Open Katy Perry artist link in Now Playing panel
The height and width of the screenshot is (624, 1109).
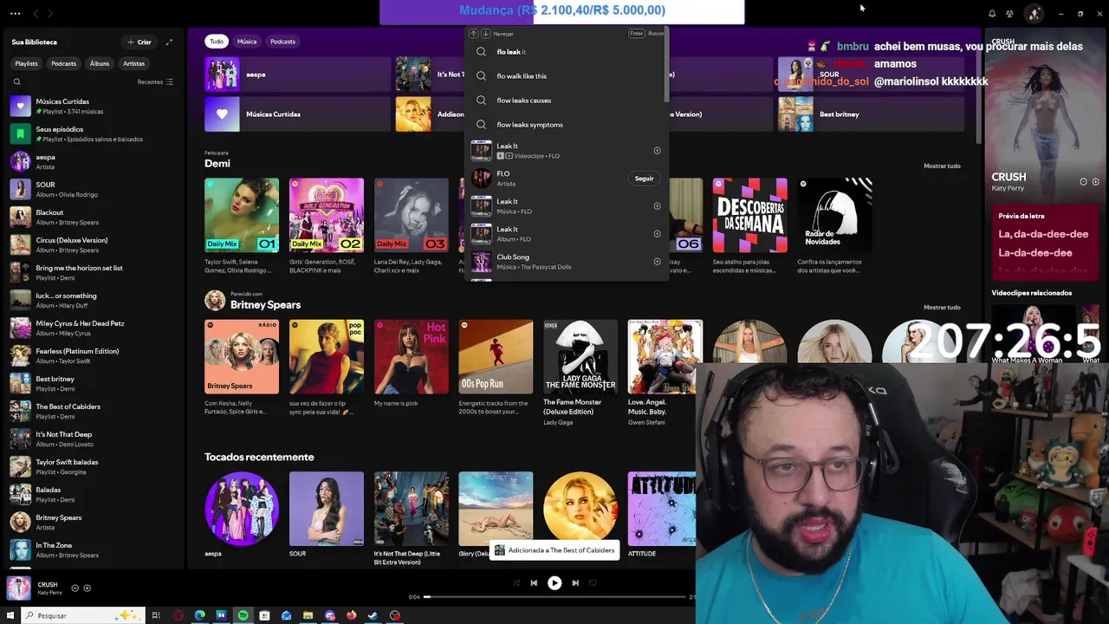pos(1008,188)
